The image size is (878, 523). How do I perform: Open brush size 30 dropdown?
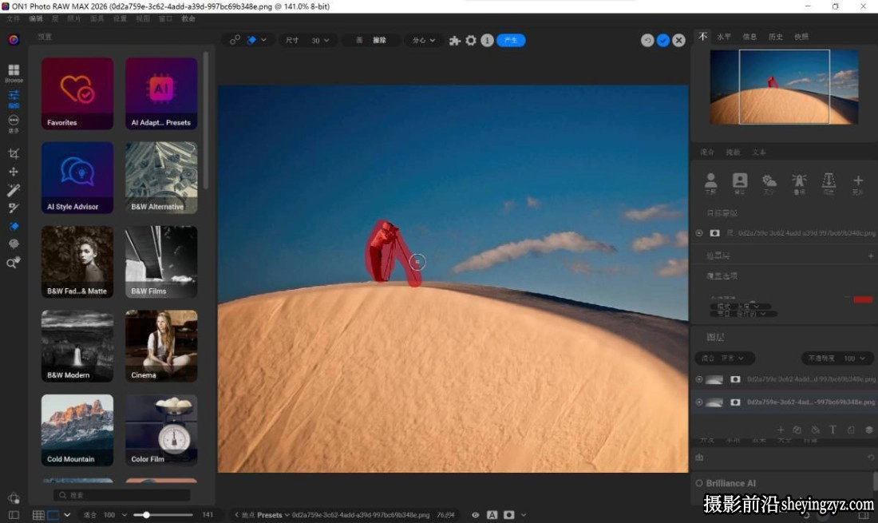click(320, 40)
